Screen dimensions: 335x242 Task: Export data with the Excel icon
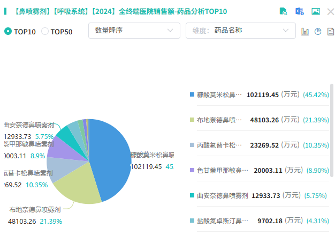(x=300, y=11)
